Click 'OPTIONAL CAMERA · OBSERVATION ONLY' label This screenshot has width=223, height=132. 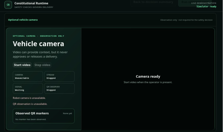(x=38, y=36)
